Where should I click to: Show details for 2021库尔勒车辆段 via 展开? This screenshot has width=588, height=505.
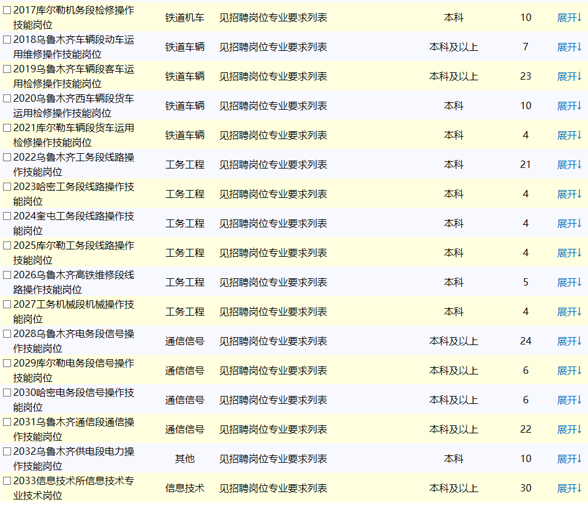pyautogui.click(x=569, y=135)
